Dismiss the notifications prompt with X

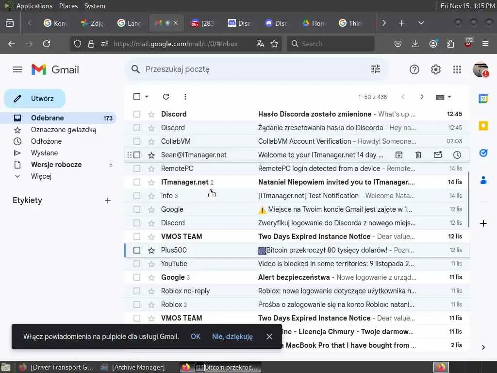[x=269, y=337]
